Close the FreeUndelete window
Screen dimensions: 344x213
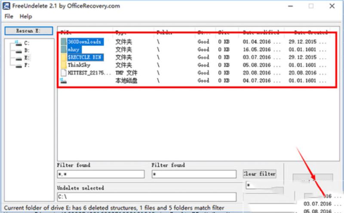tap(332, 6)
